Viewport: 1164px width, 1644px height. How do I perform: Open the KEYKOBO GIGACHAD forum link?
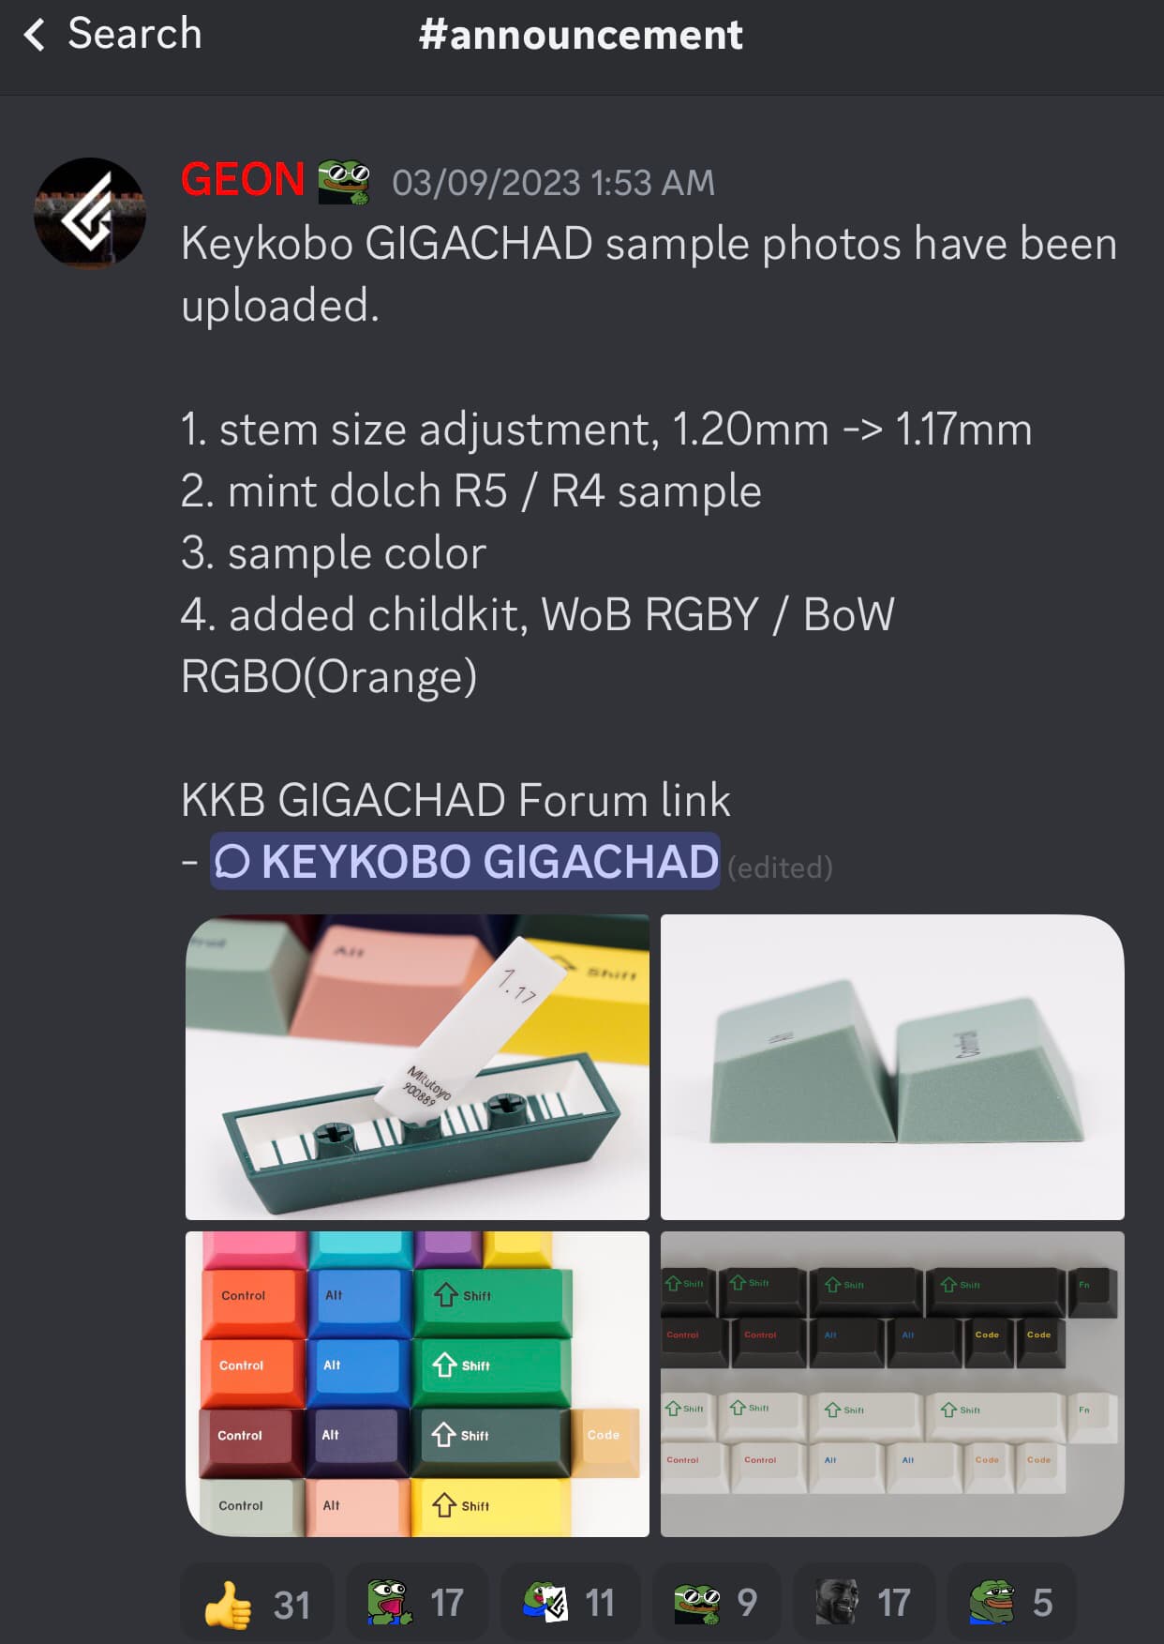(x=466, y=861)
